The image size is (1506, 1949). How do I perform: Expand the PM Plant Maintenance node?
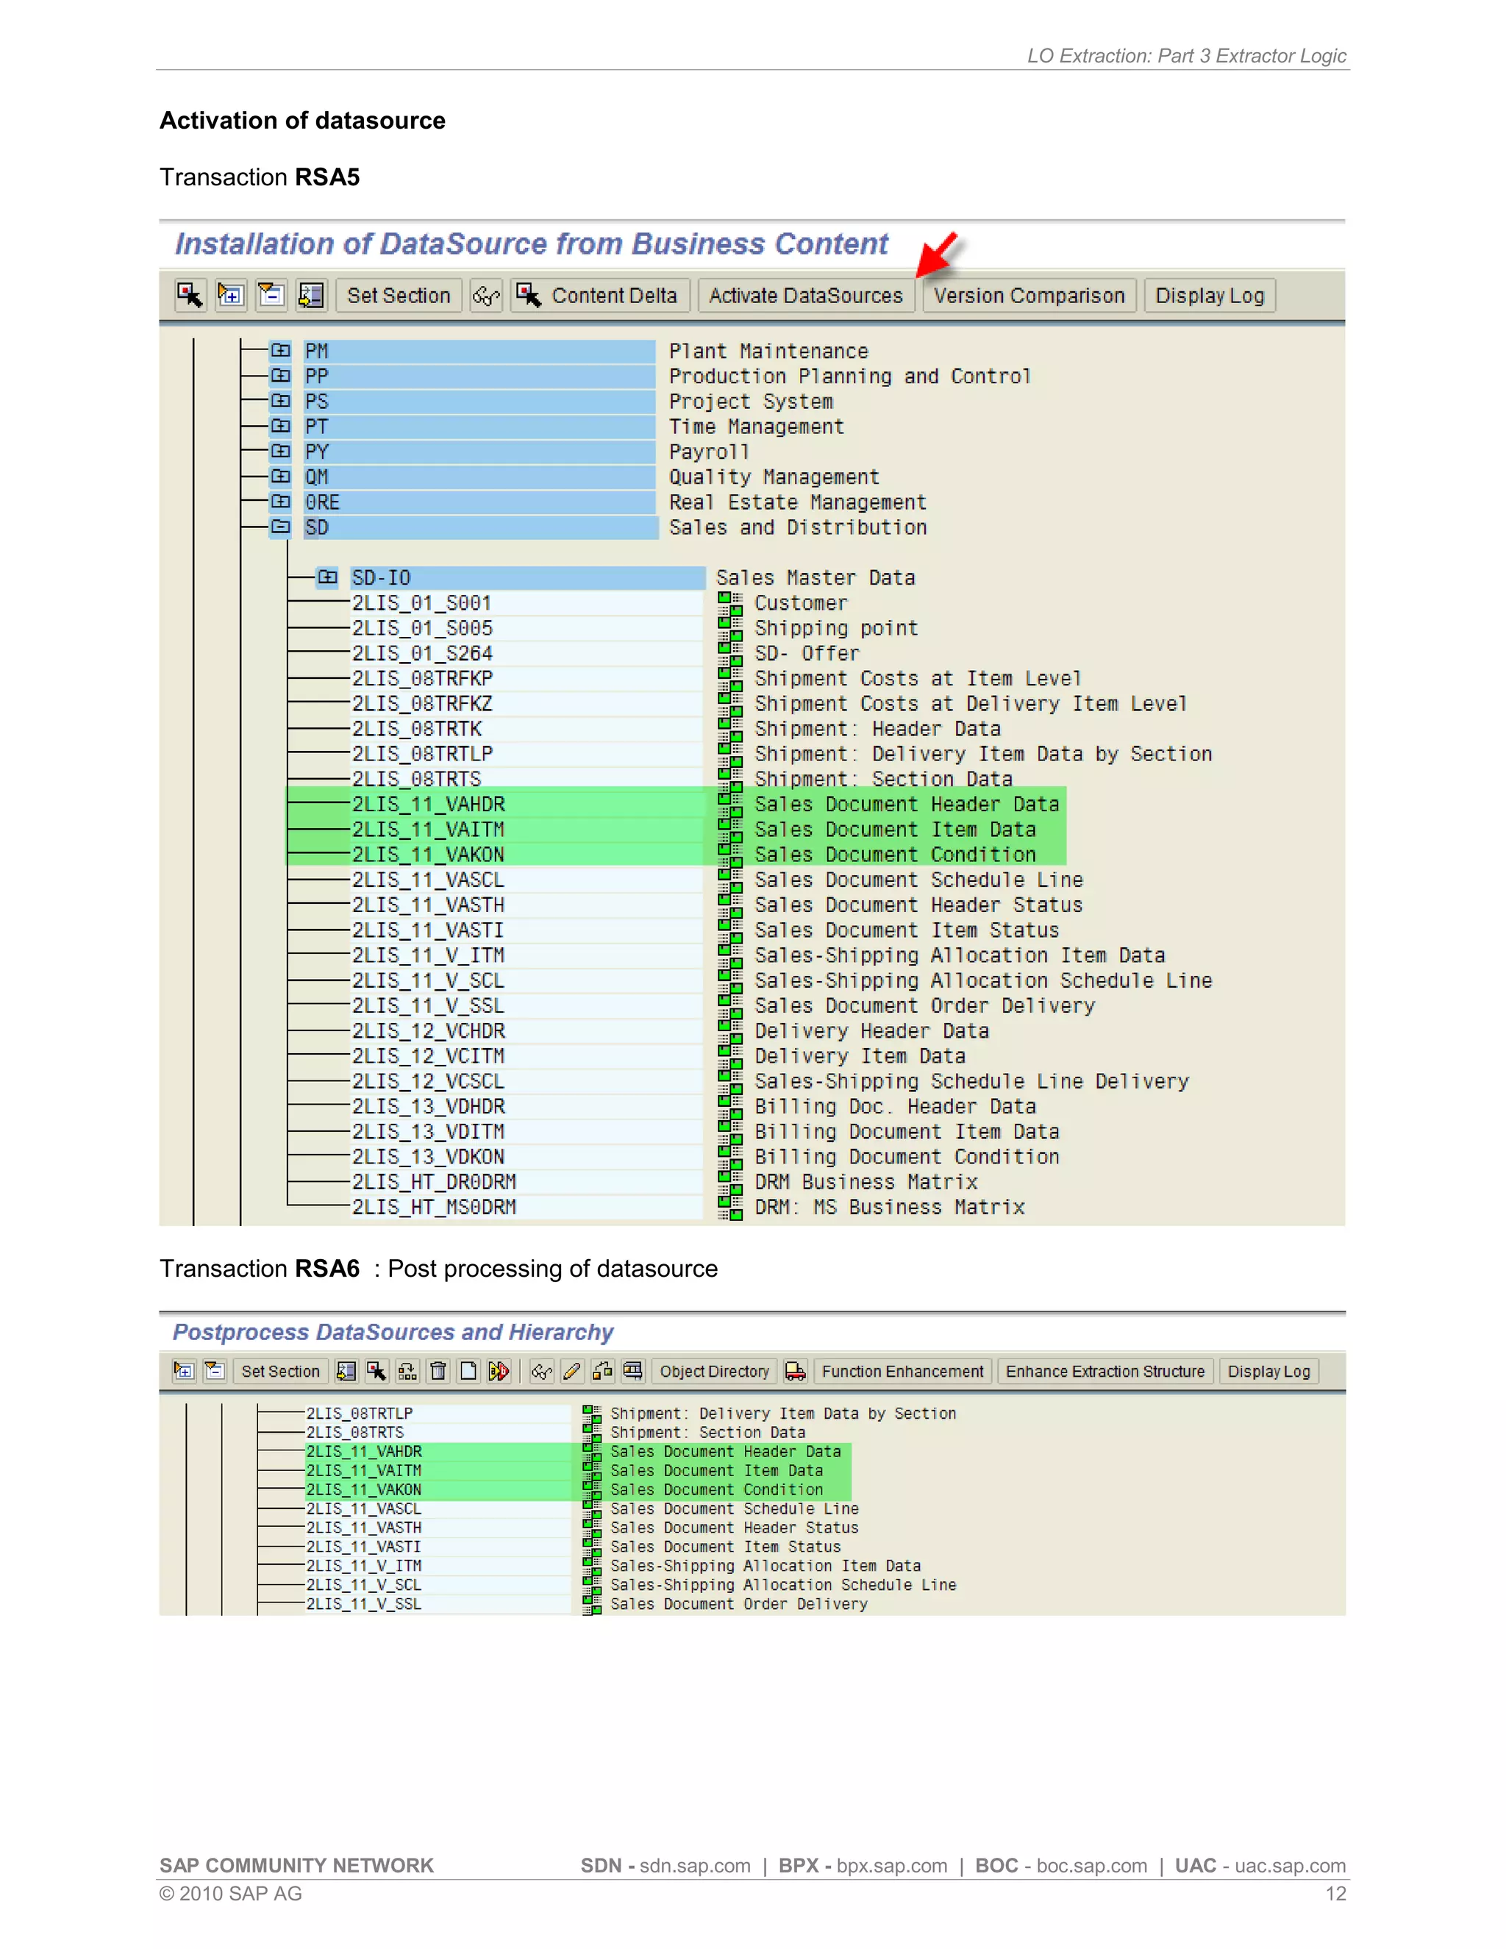click(x=281, y=351)
